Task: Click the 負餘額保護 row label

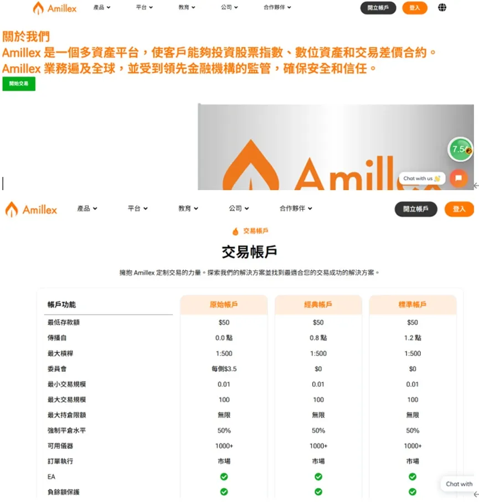Action: tap(64, 492)
